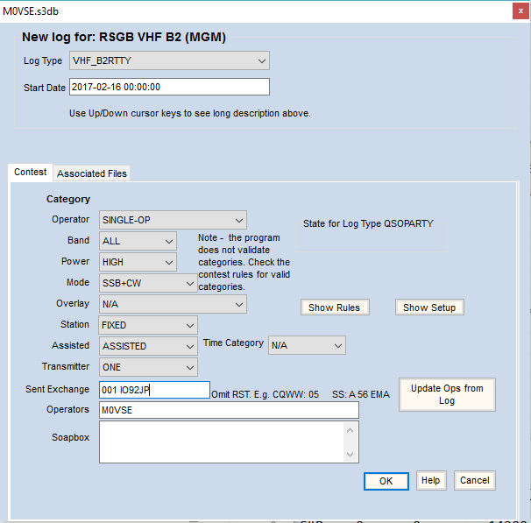This screenshot has width=531, height=523.
Task: Close the new log dialog window
Action: (x=517, y=10)
